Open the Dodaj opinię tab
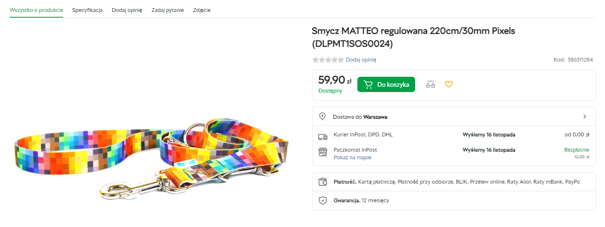The image size is (605, 227). 127,10
